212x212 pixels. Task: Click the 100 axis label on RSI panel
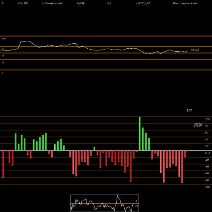(4, 39)
